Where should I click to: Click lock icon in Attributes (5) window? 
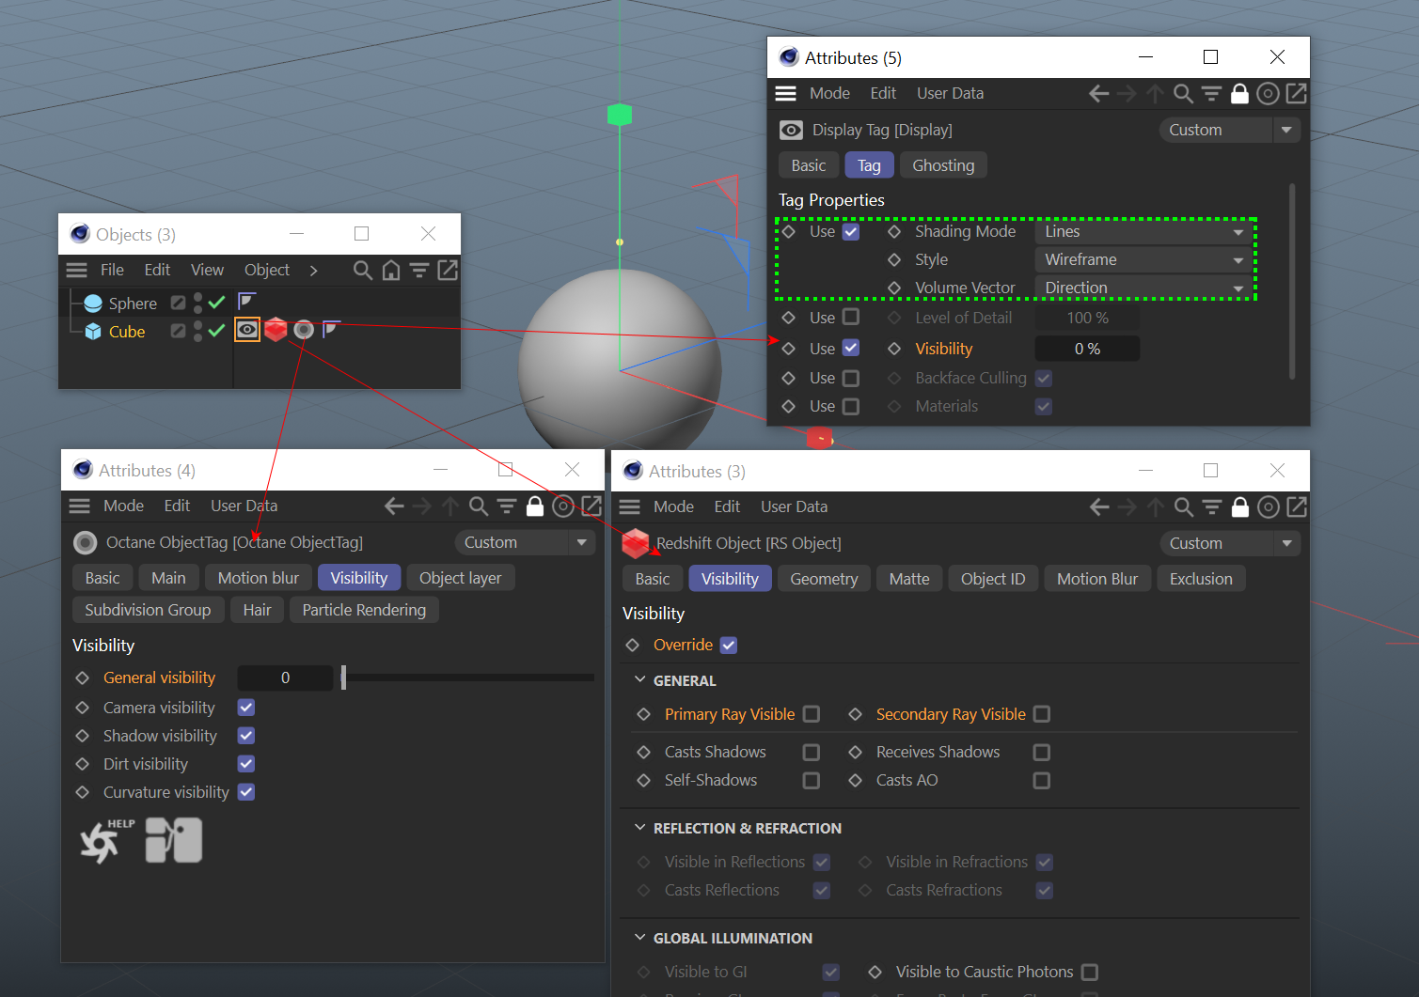click(x=1239, y=93)
